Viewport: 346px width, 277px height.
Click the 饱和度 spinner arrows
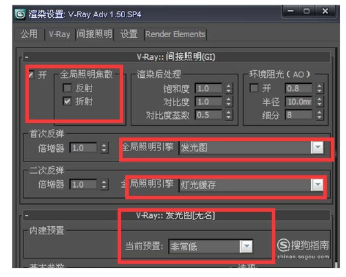pyautogui.click(x=228, y=89)
